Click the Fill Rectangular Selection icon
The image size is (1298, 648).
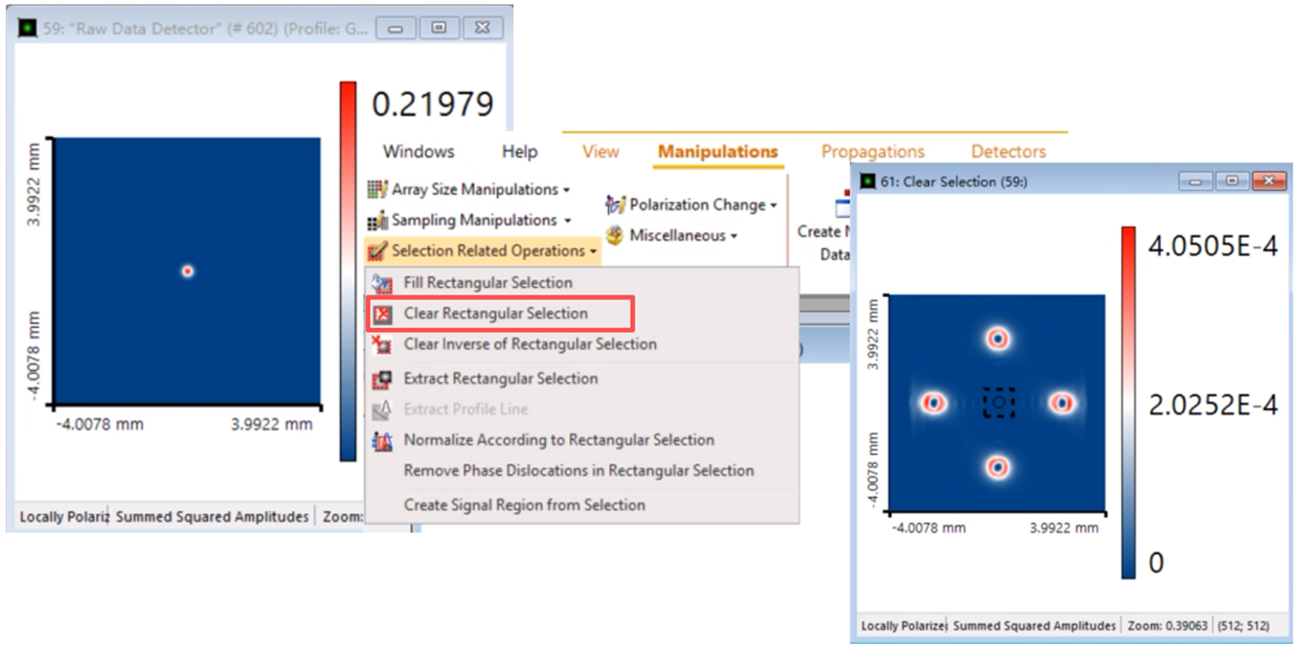pyautogui.click(x=382, y=283)
